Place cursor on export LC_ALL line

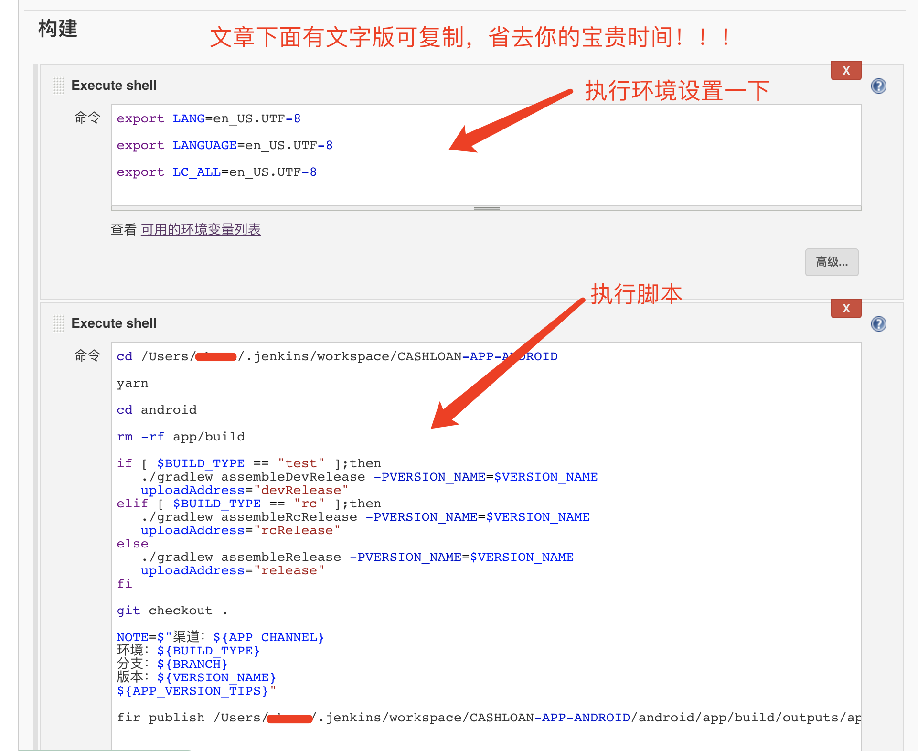[216, 172]
